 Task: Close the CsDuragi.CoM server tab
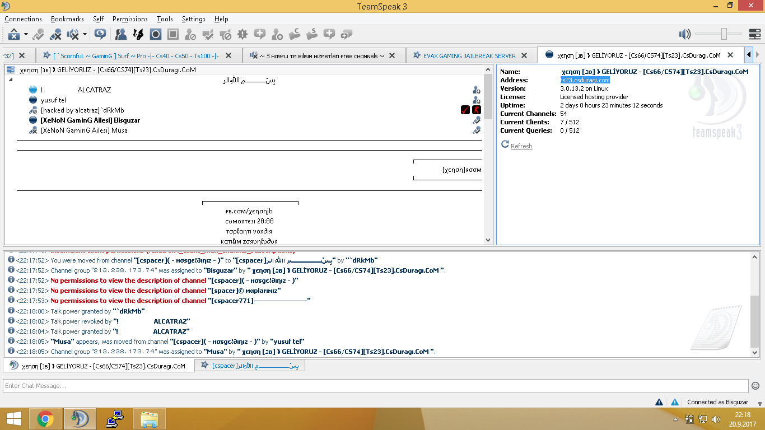coord(730,55)
